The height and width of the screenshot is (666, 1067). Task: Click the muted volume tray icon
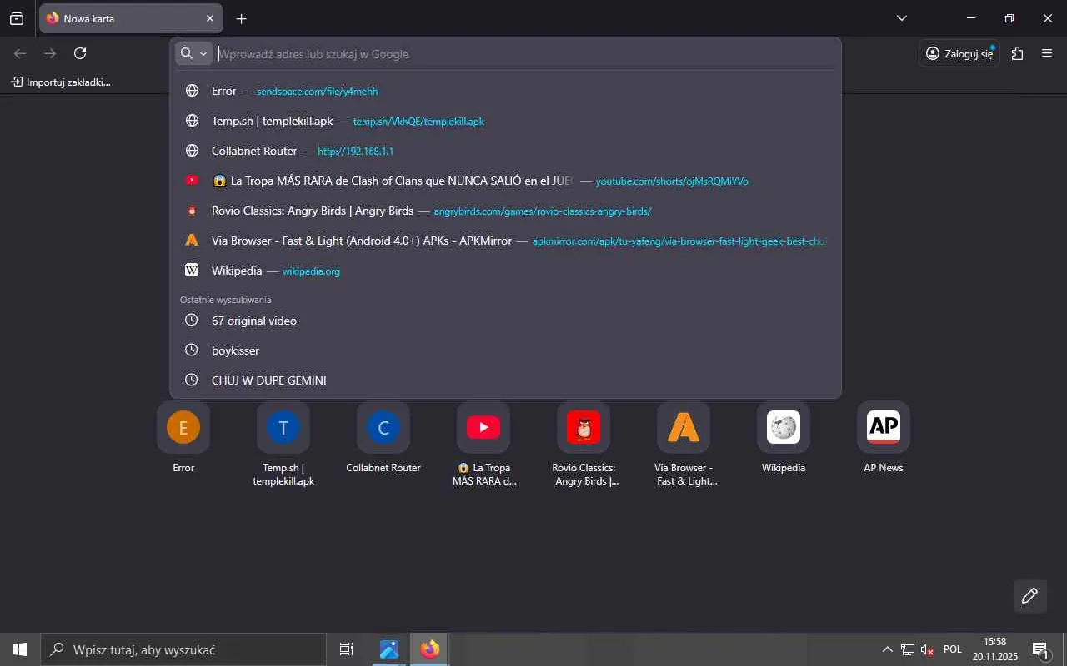[928, 649]
